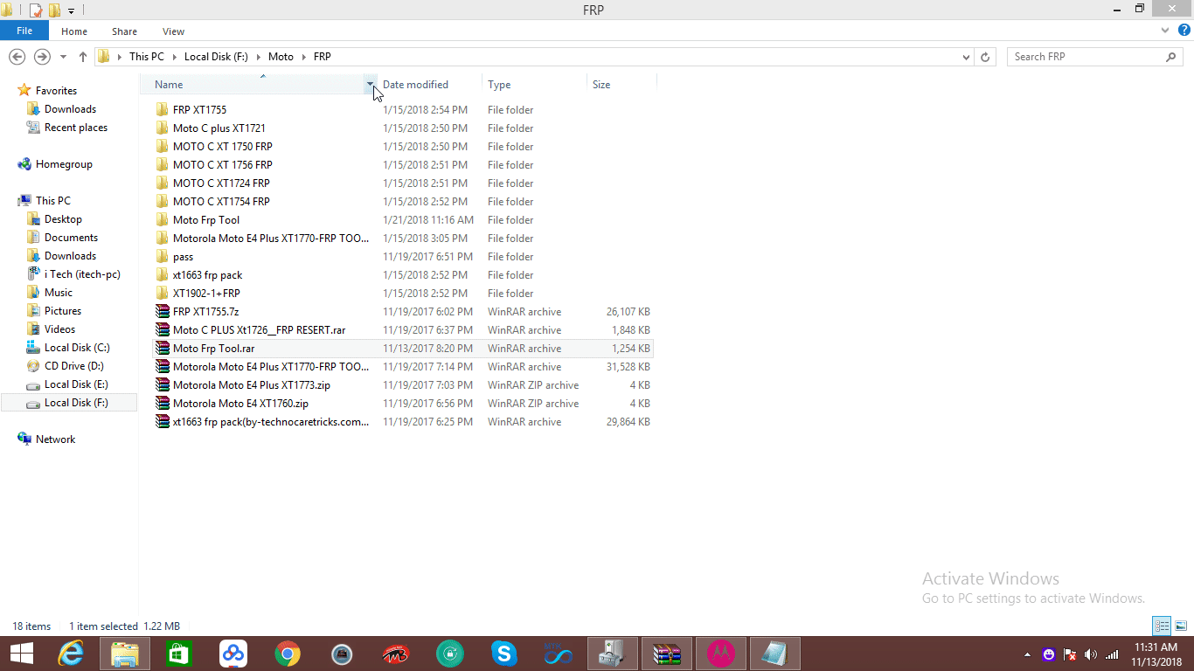Switch to Large icons view
The width and height of the screenshot is (1194, 671).
tap(1180, 626)
